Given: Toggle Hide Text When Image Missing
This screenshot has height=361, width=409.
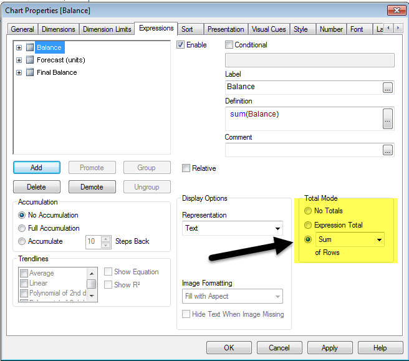Looking at the screenshot, I should pyautogui.click(x=186, y=314).
